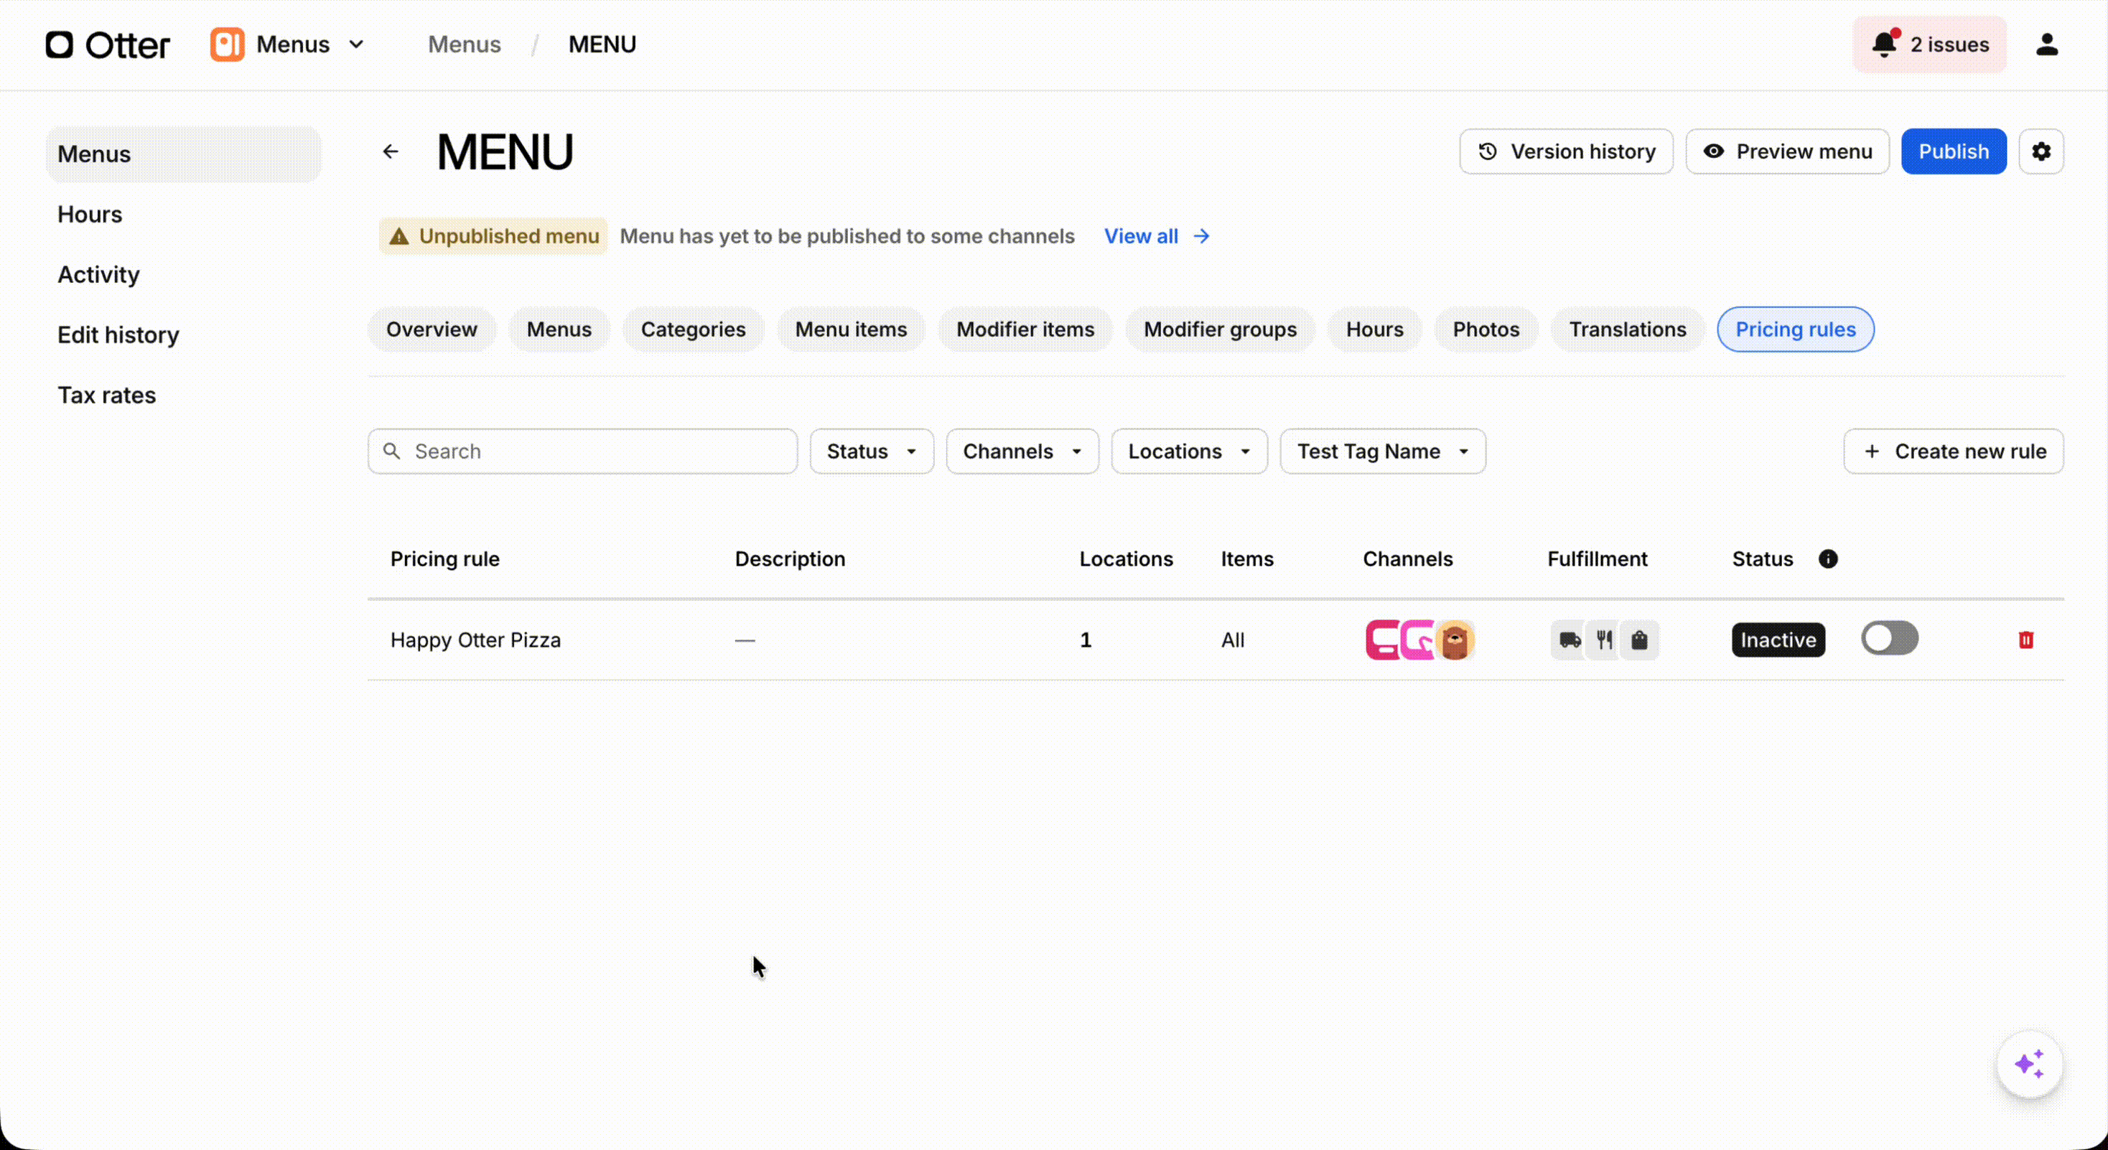Viewport: 2108px width, 1150px height.
Task: Click the Status column info icon
Action: (1828, 558)
